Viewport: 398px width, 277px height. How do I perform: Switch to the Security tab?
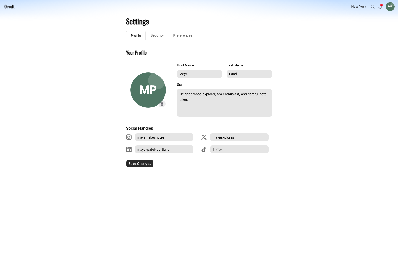click(157, 35)
